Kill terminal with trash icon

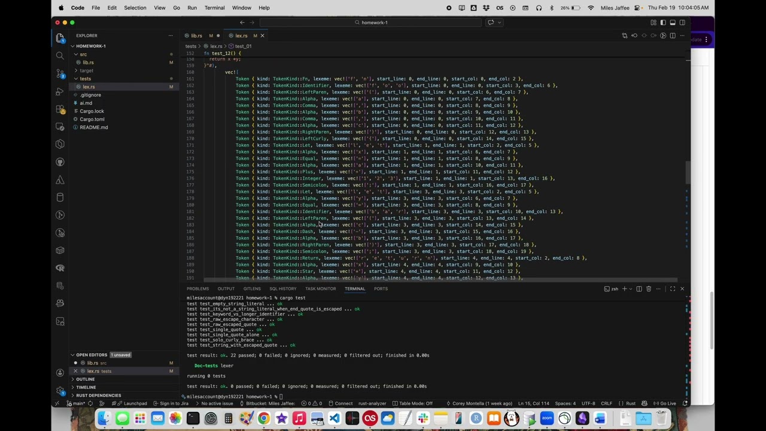coord(649,289)
